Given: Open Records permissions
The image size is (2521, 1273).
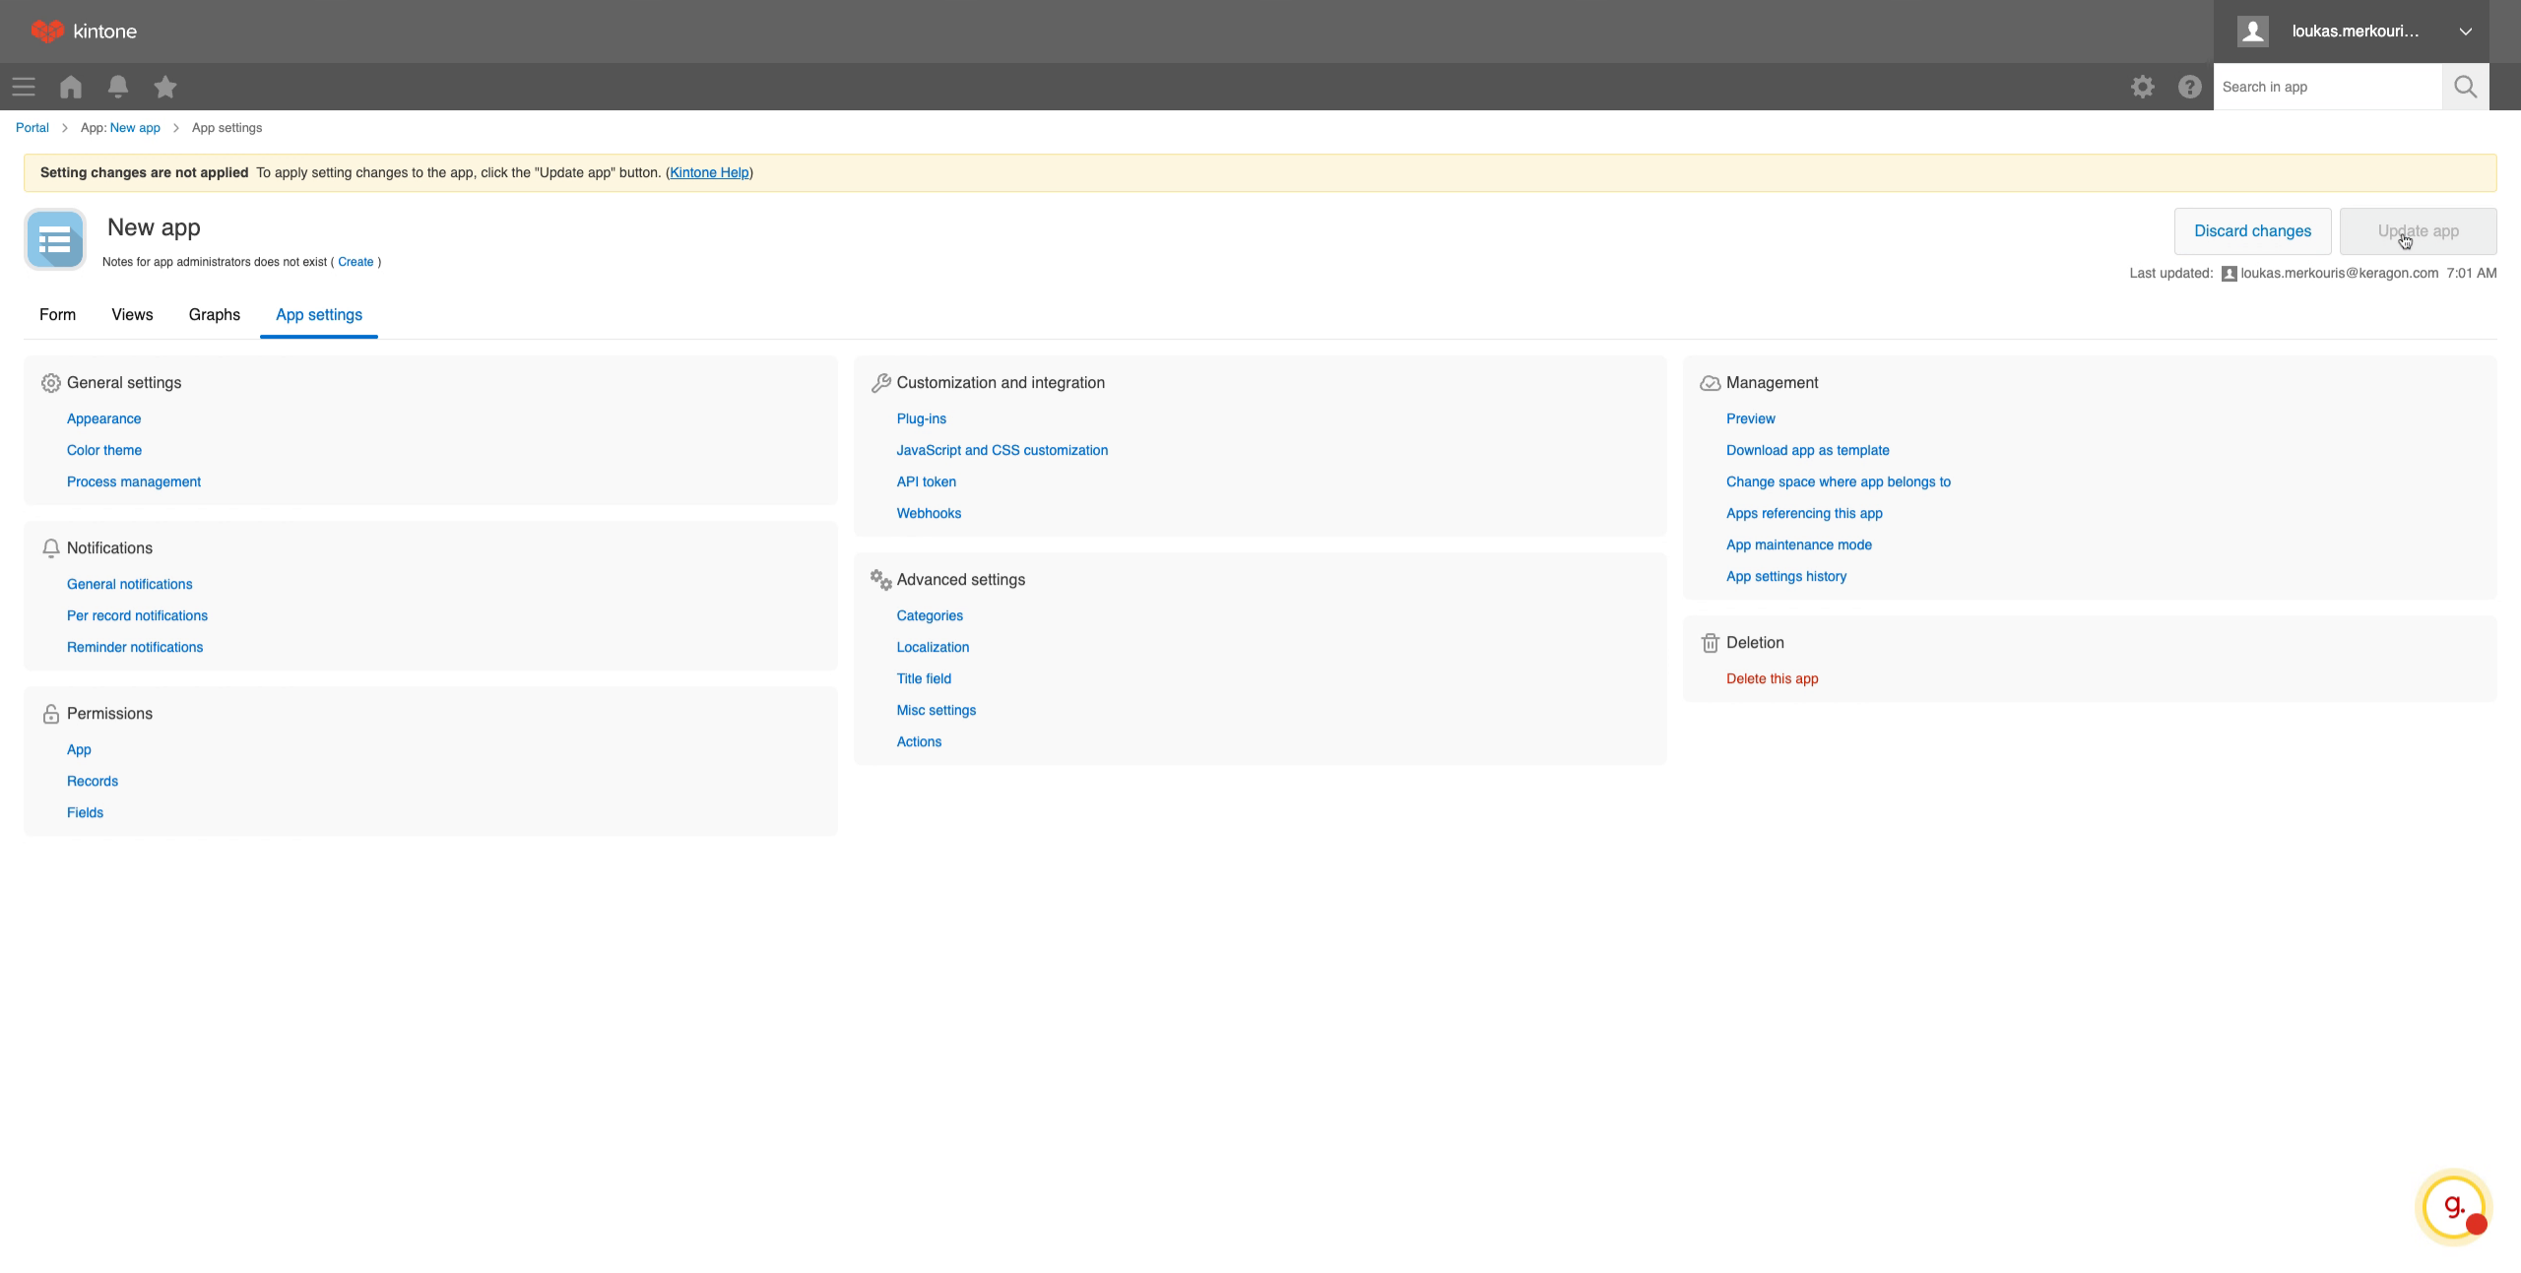Looking at the screenshot, I should [x=93, y=781].
